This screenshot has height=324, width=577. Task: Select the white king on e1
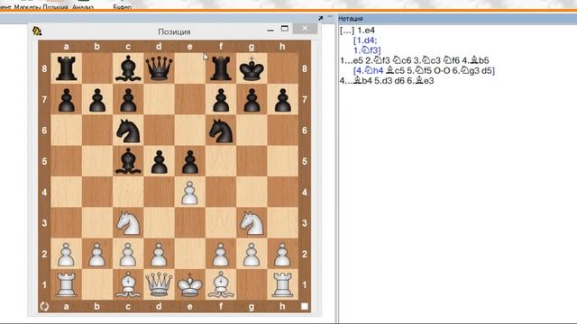pos(190,284)
